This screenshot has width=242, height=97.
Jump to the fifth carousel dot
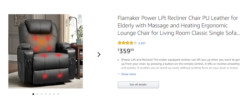(x=50, y=94)
